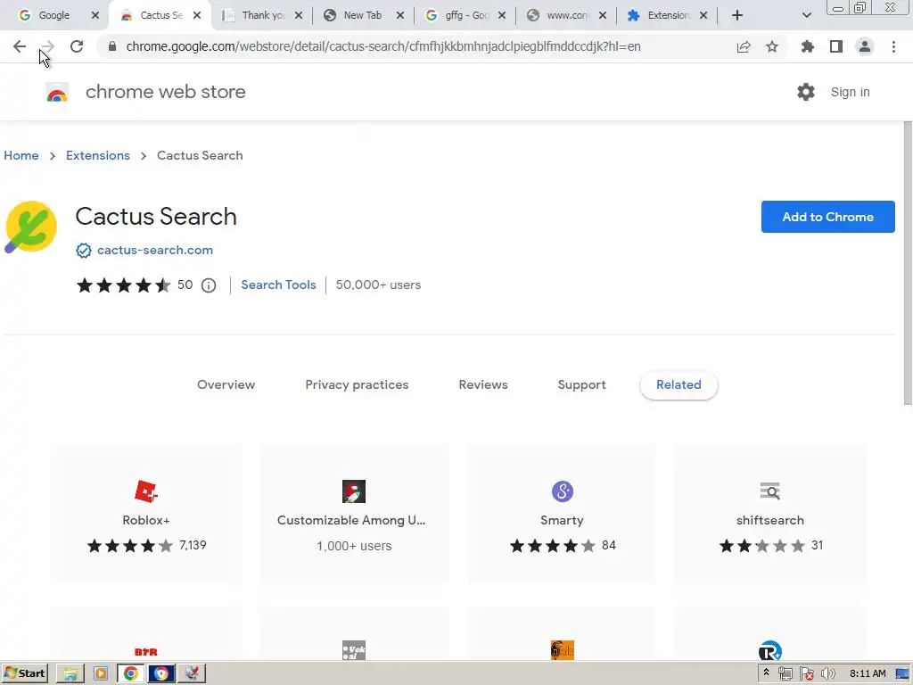Screen dimensions: 913x685
Task: Open the Reviews section tab
Action: (x=483, y=385)
